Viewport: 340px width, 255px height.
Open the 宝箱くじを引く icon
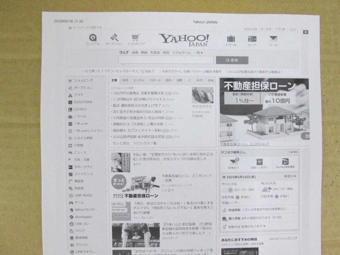point(259,162)
